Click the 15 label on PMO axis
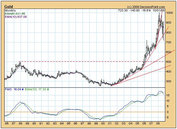 tap(169, 95)
